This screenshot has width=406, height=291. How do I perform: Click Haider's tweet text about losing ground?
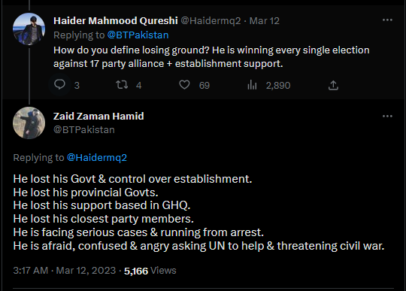[211, 56]
